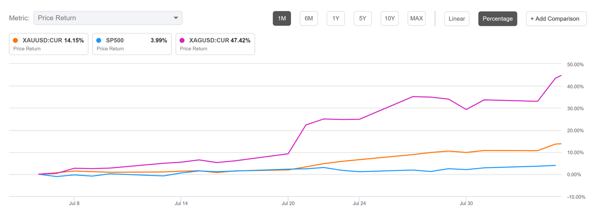Enable Percentage scale mode
The width and height of the screenshot is (595, 207).
pyautogui.click(x=497, y=19)
